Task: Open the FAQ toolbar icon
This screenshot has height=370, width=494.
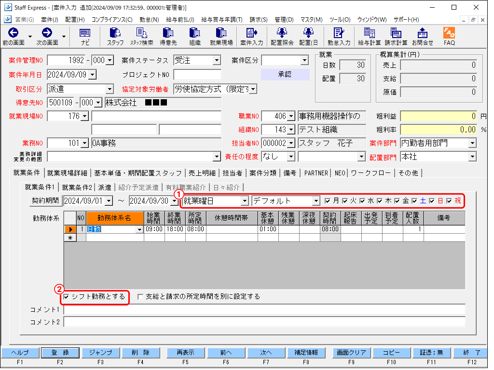Action: 449,36
